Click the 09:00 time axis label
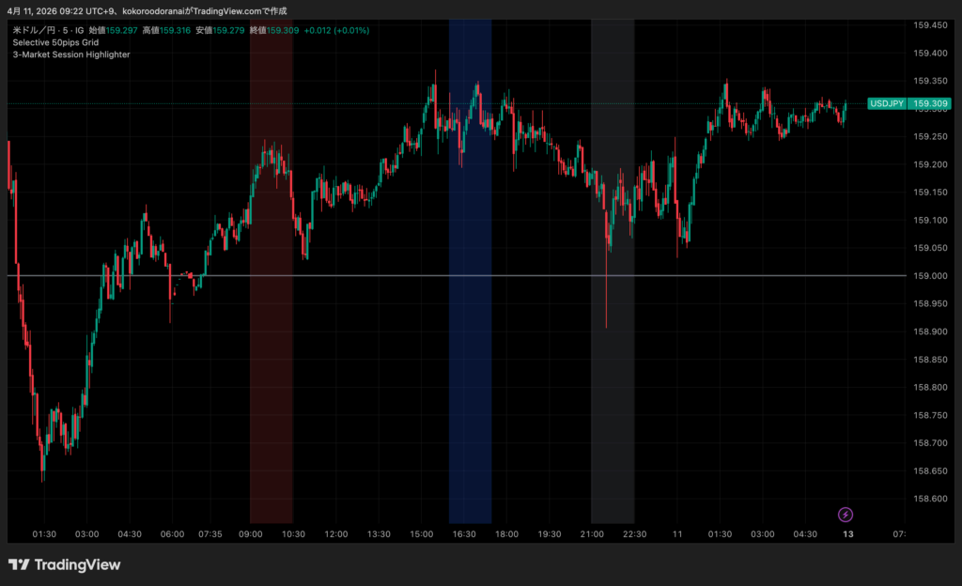 pyautogui.click(x=250, y=534)
